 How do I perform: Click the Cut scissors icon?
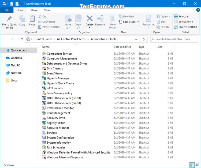(x=40, y=16)
